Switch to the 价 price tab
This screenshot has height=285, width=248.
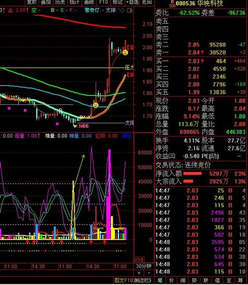click(x=172, y=280)
